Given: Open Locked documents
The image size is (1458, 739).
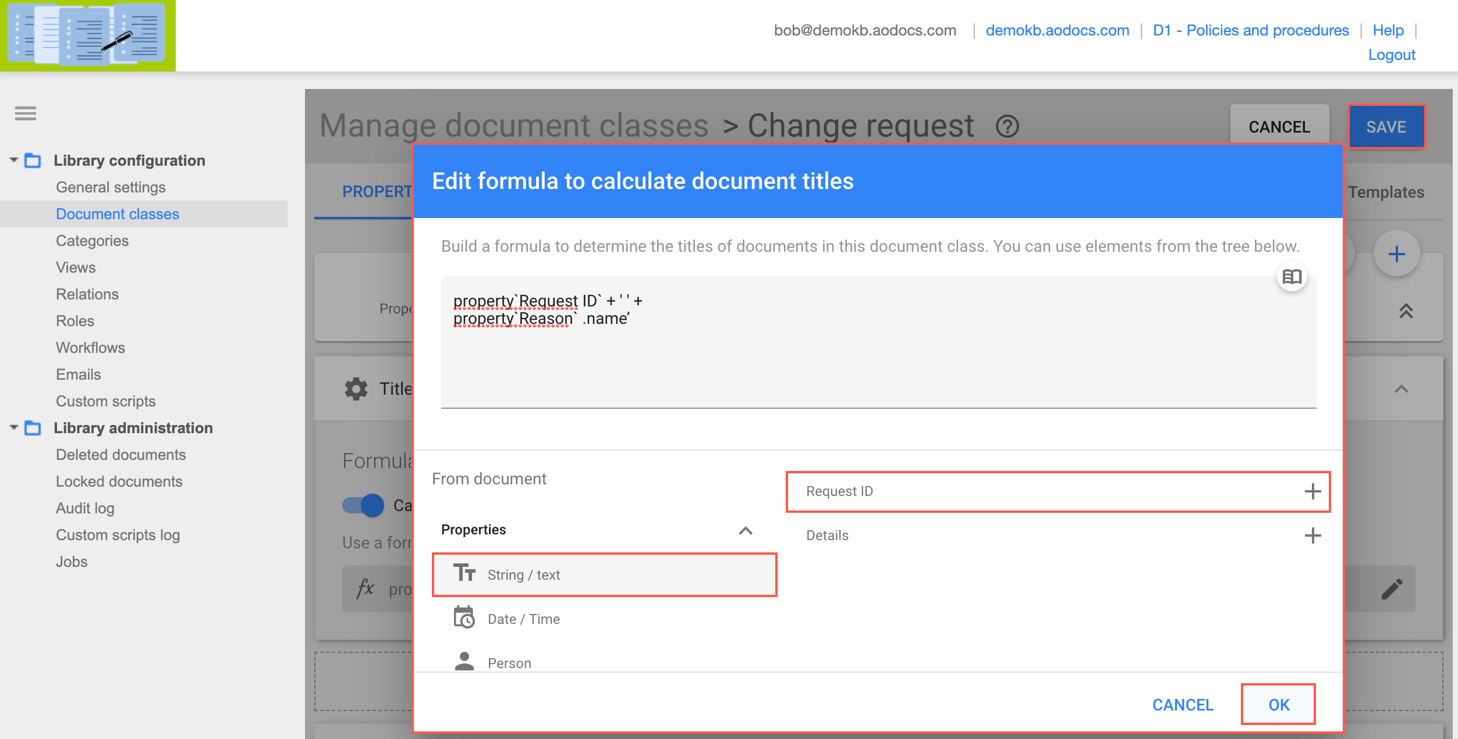Looking at the screenshot, I should coord(119,481).
